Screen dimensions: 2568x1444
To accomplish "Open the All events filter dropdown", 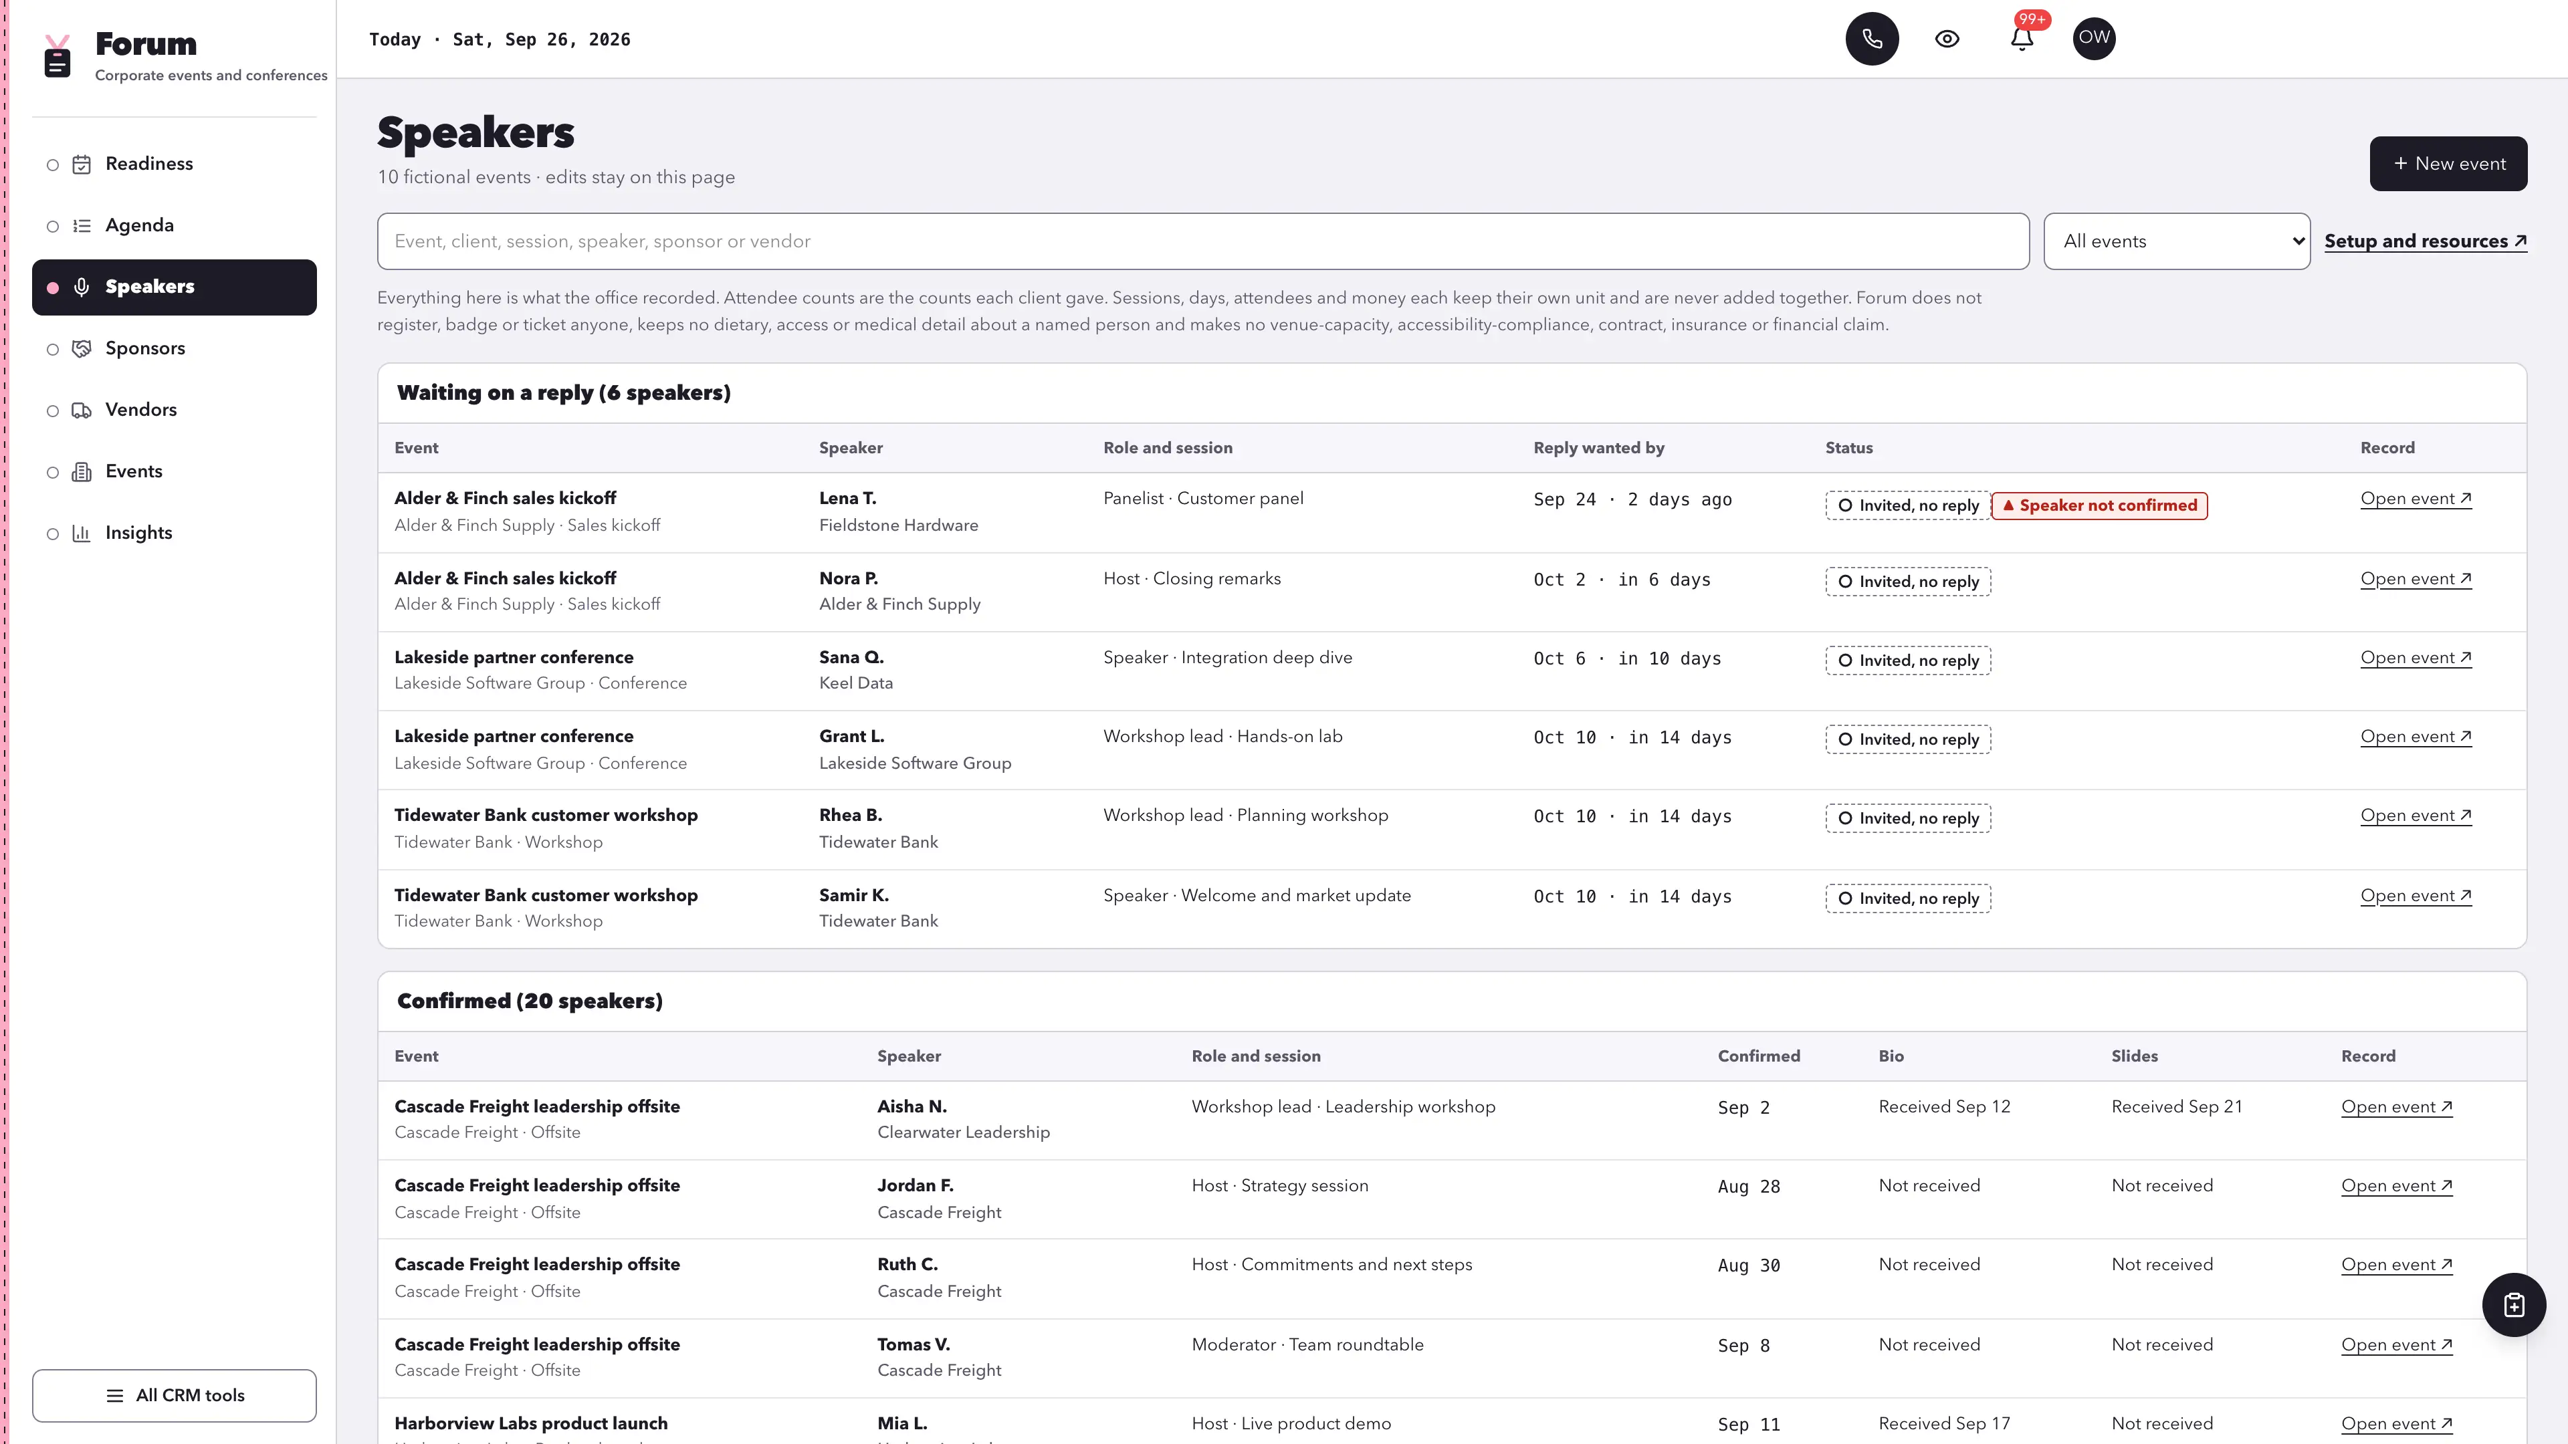I will click(x=2177, y=241).
